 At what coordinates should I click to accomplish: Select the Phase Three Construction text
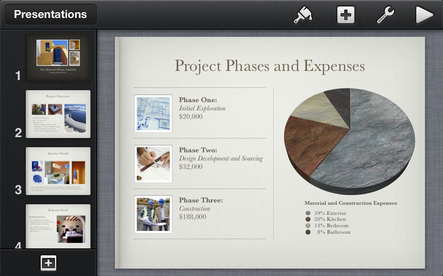tap(201, 208)
